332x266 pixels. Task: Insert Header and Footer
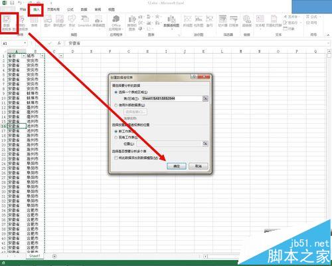[274, 22]
